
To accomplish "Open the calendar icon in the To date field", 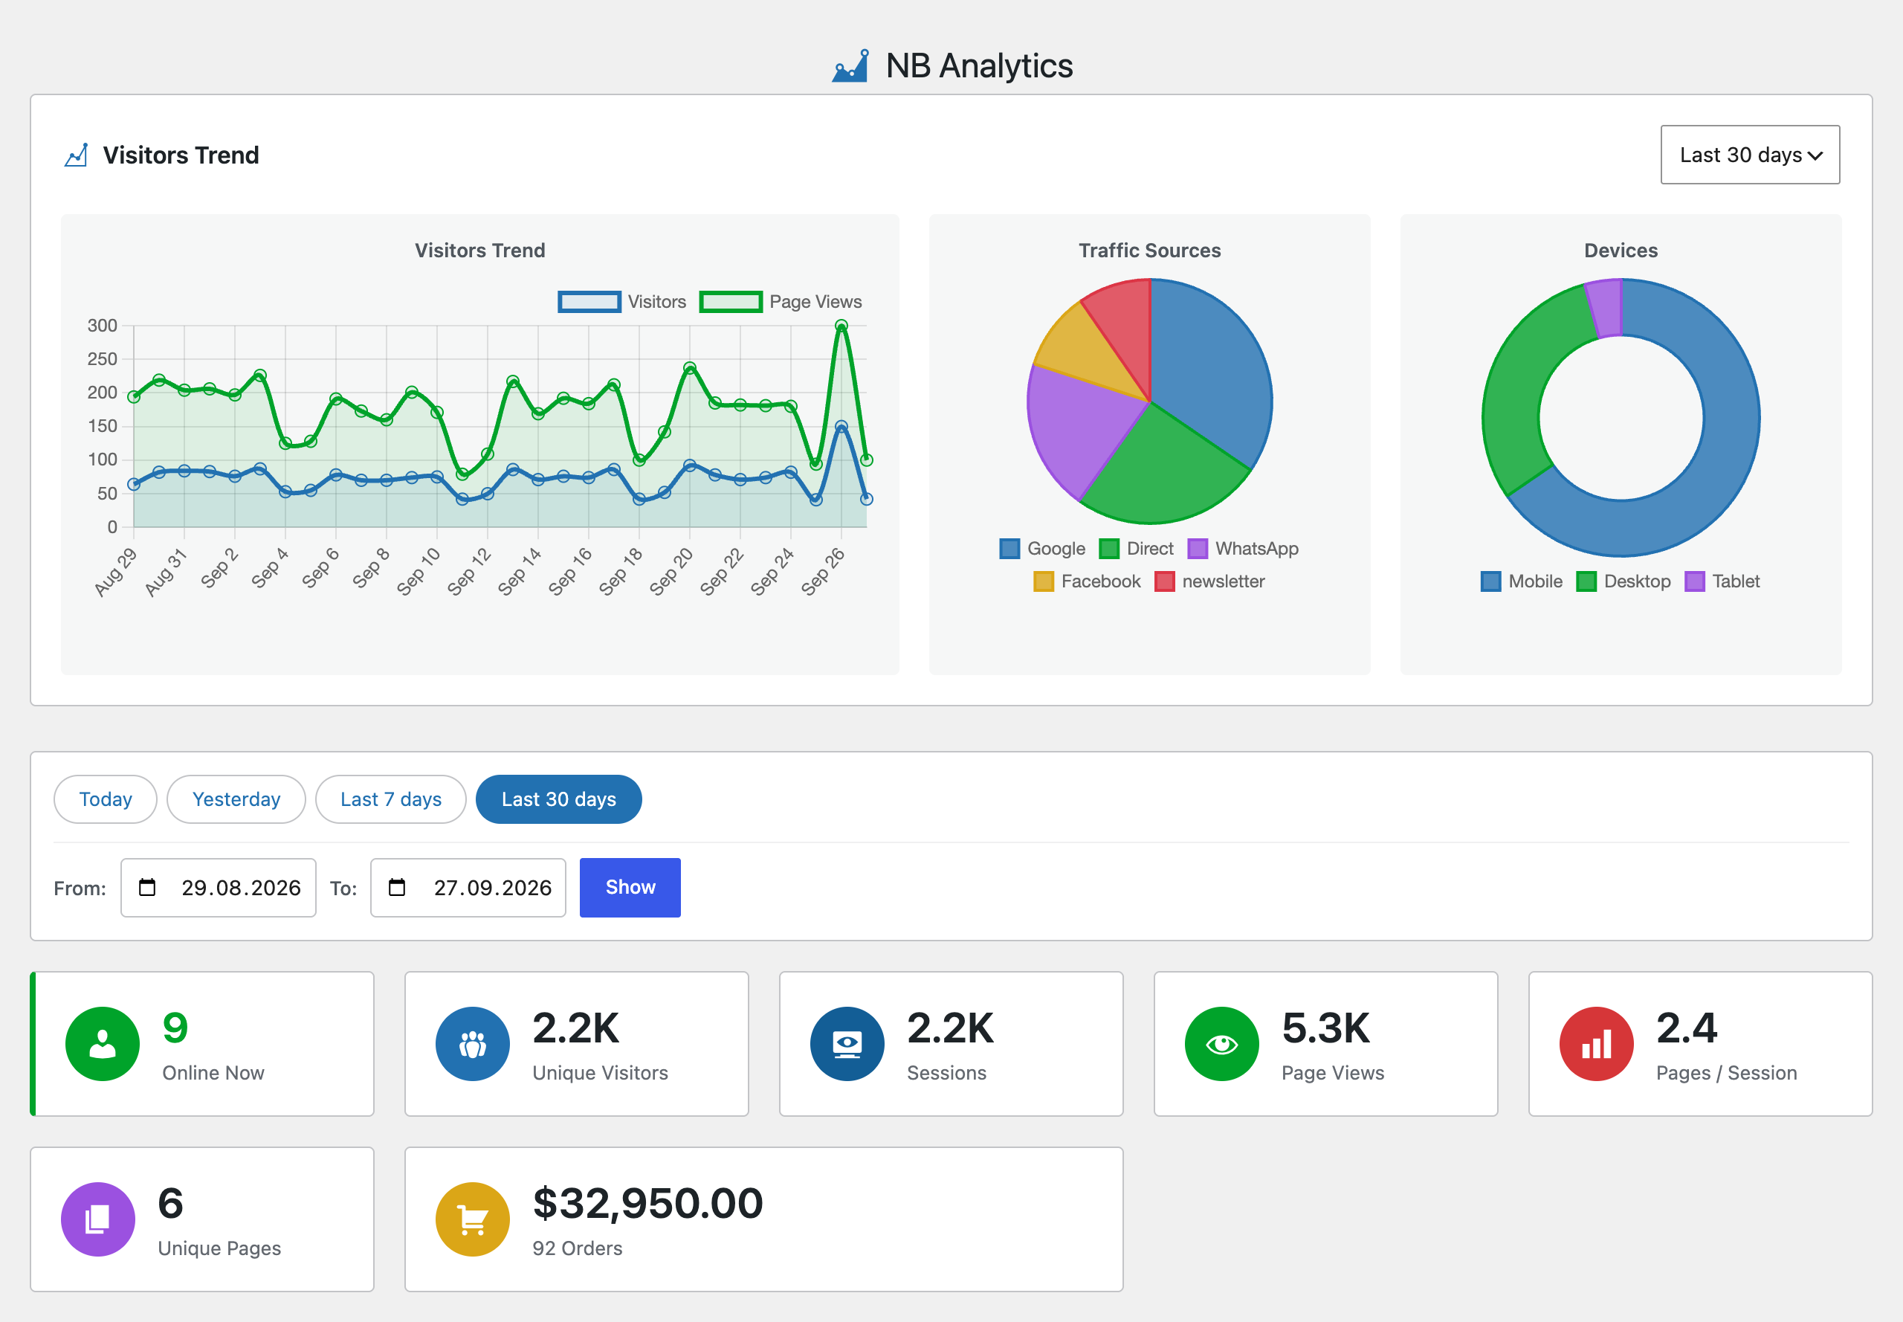I will tap(398, 887).
